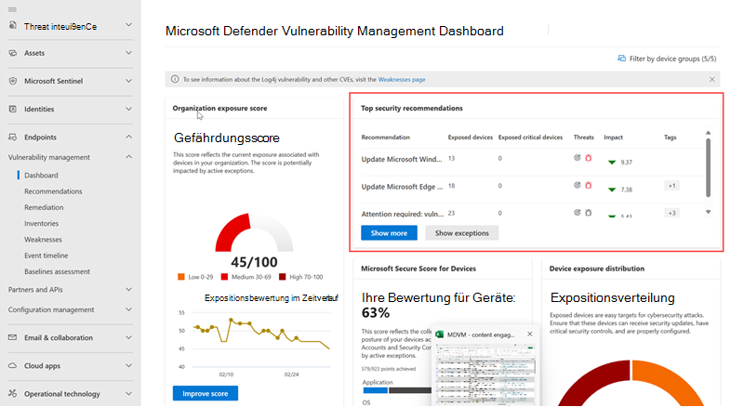Screen dimensions: 744x407
Task: Click the recommendations list scrollbar down arrow
Action: coord(708,212)
